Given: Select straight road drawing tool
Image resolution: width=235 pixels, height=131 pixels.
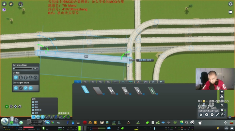Looking at the screenshot, I should [42, 117].
